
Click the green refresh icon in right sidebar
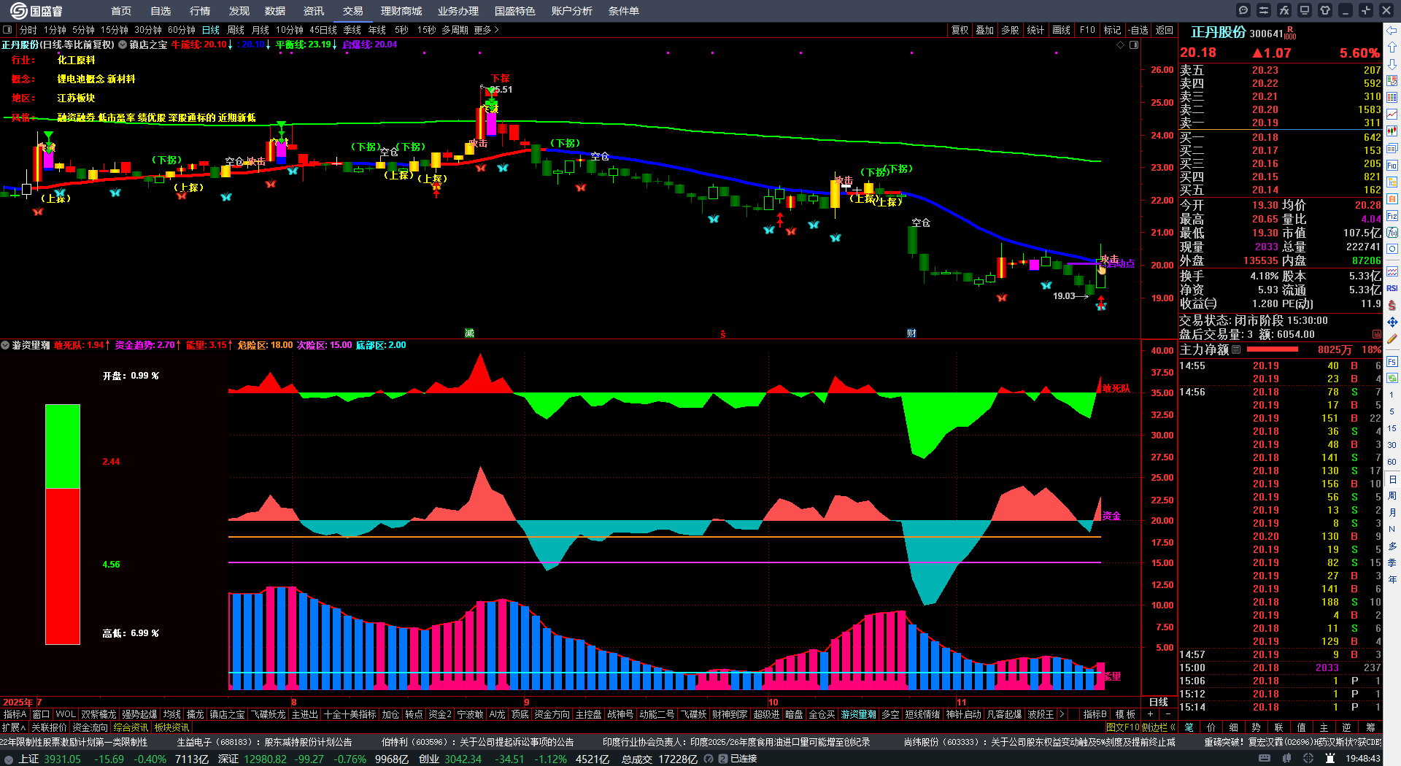coord(1392,378)
